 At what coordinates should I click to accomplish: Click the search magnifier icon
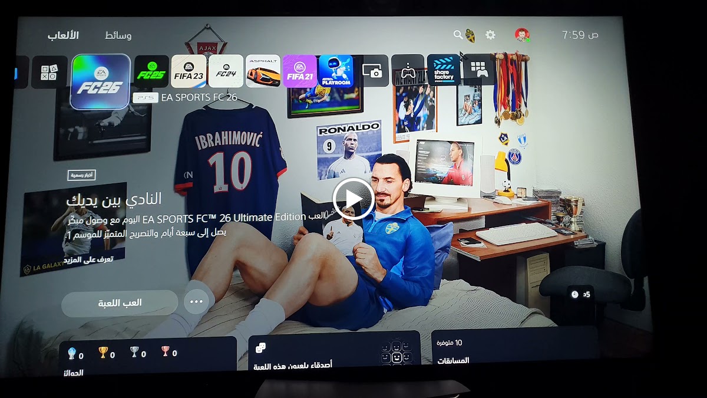click(x=458, y=35)
